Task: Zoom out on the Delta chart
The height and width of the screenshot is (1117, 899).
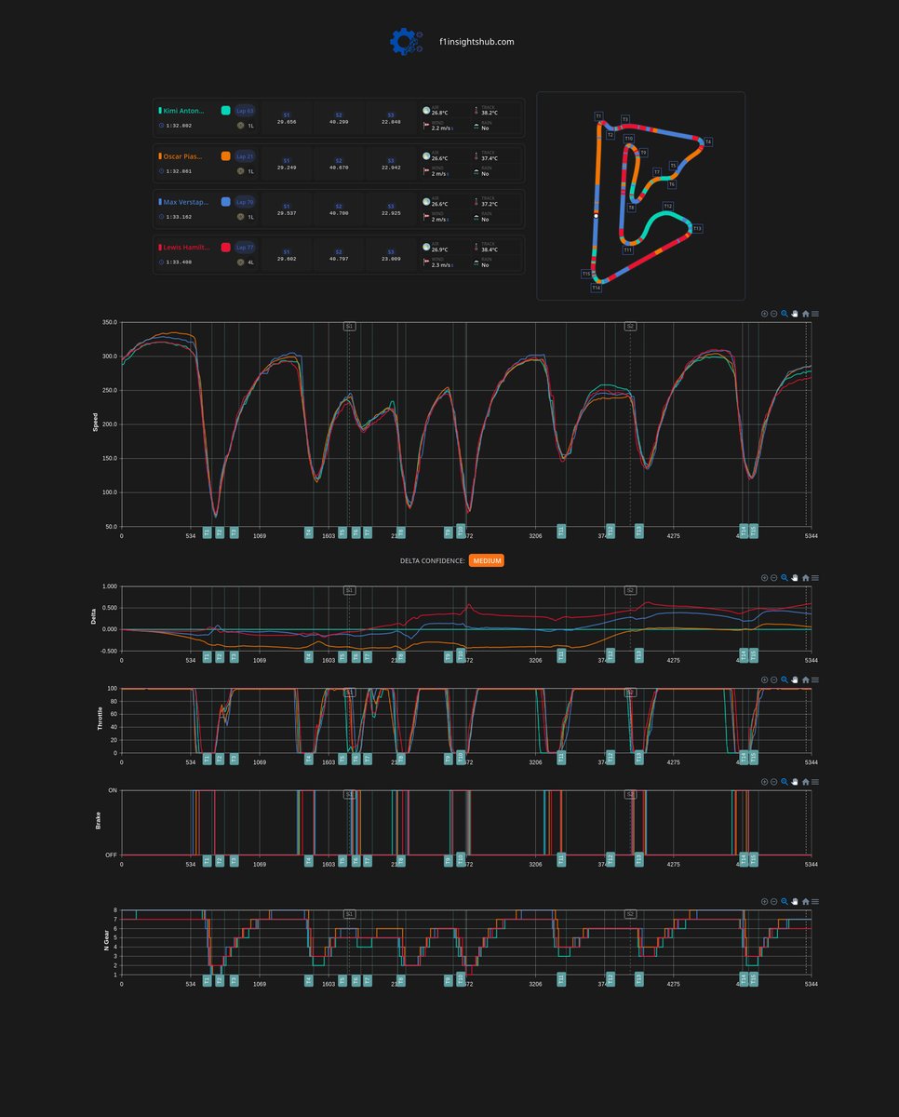Action: click(x=774, y=577)
